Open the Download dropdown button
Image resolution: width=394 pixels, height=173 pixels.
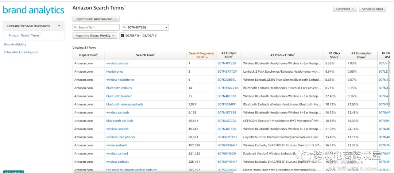[x=345, y=9]
